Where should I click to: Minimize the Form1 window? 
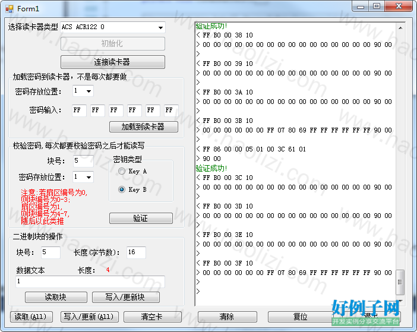pos(361,7)
